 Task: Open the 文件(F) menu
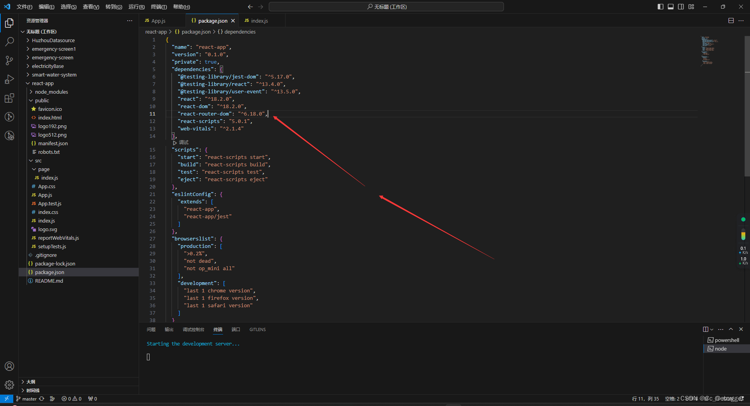tap(24, 7)
